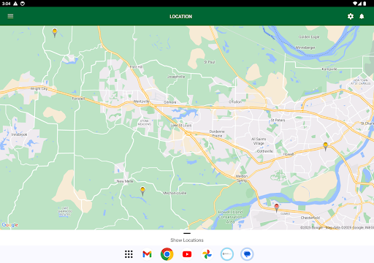Image resolution: width=374 pixels, height=263 pixels.
Task: Click the St Paul map label
Action: (x=210, y=62)
